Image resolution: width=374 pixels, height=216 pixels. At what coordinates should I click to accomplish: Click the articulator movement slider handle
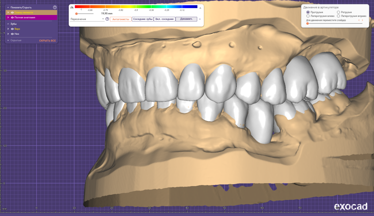click(x=307, y=23)
